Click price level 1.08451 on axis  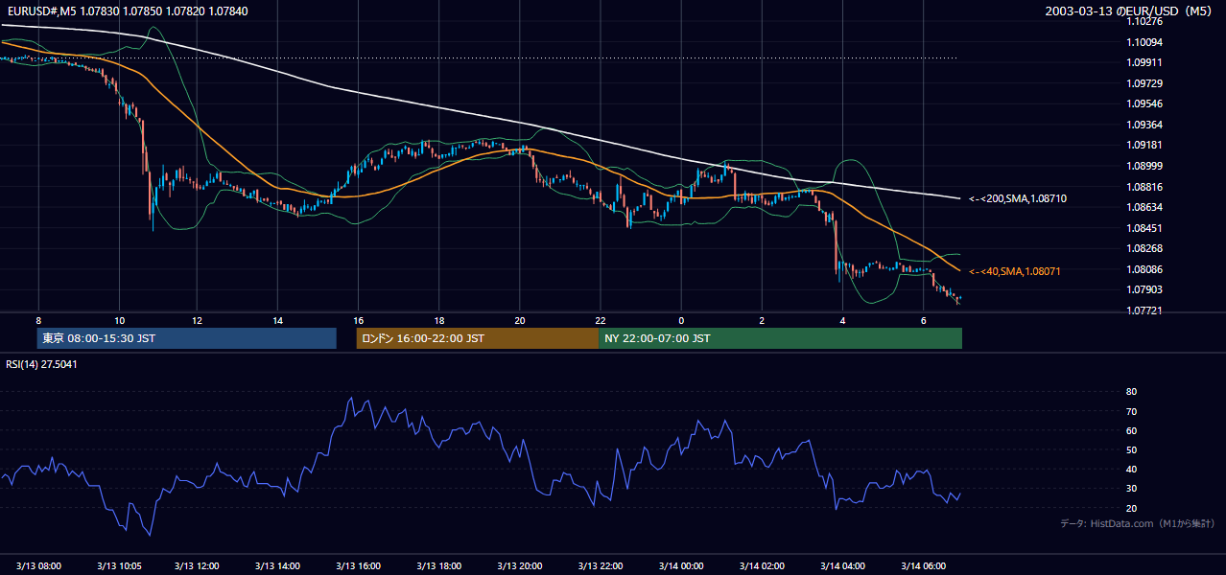click(1145, 228)
